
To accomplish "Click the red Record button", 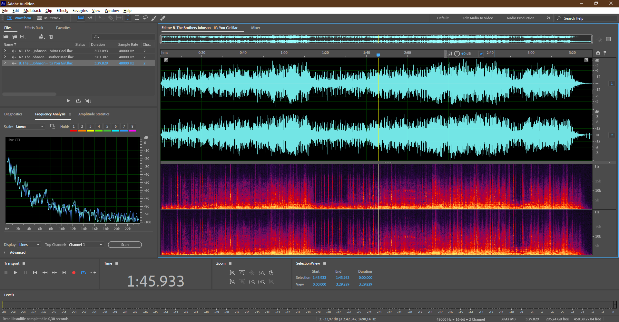I will pyautogui.click(x=74, y=273).
